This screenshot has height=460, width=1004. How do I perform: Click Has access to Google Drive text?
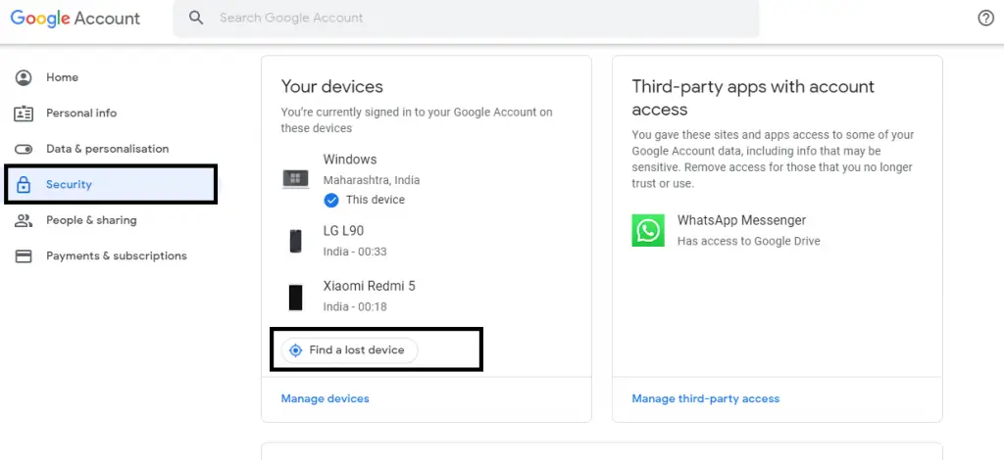(748, 242)
